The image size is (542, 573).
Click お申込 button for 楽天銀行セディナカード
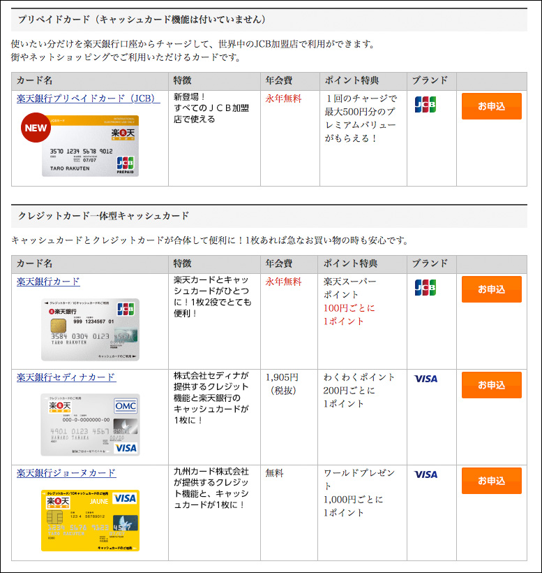coord(491,385)
